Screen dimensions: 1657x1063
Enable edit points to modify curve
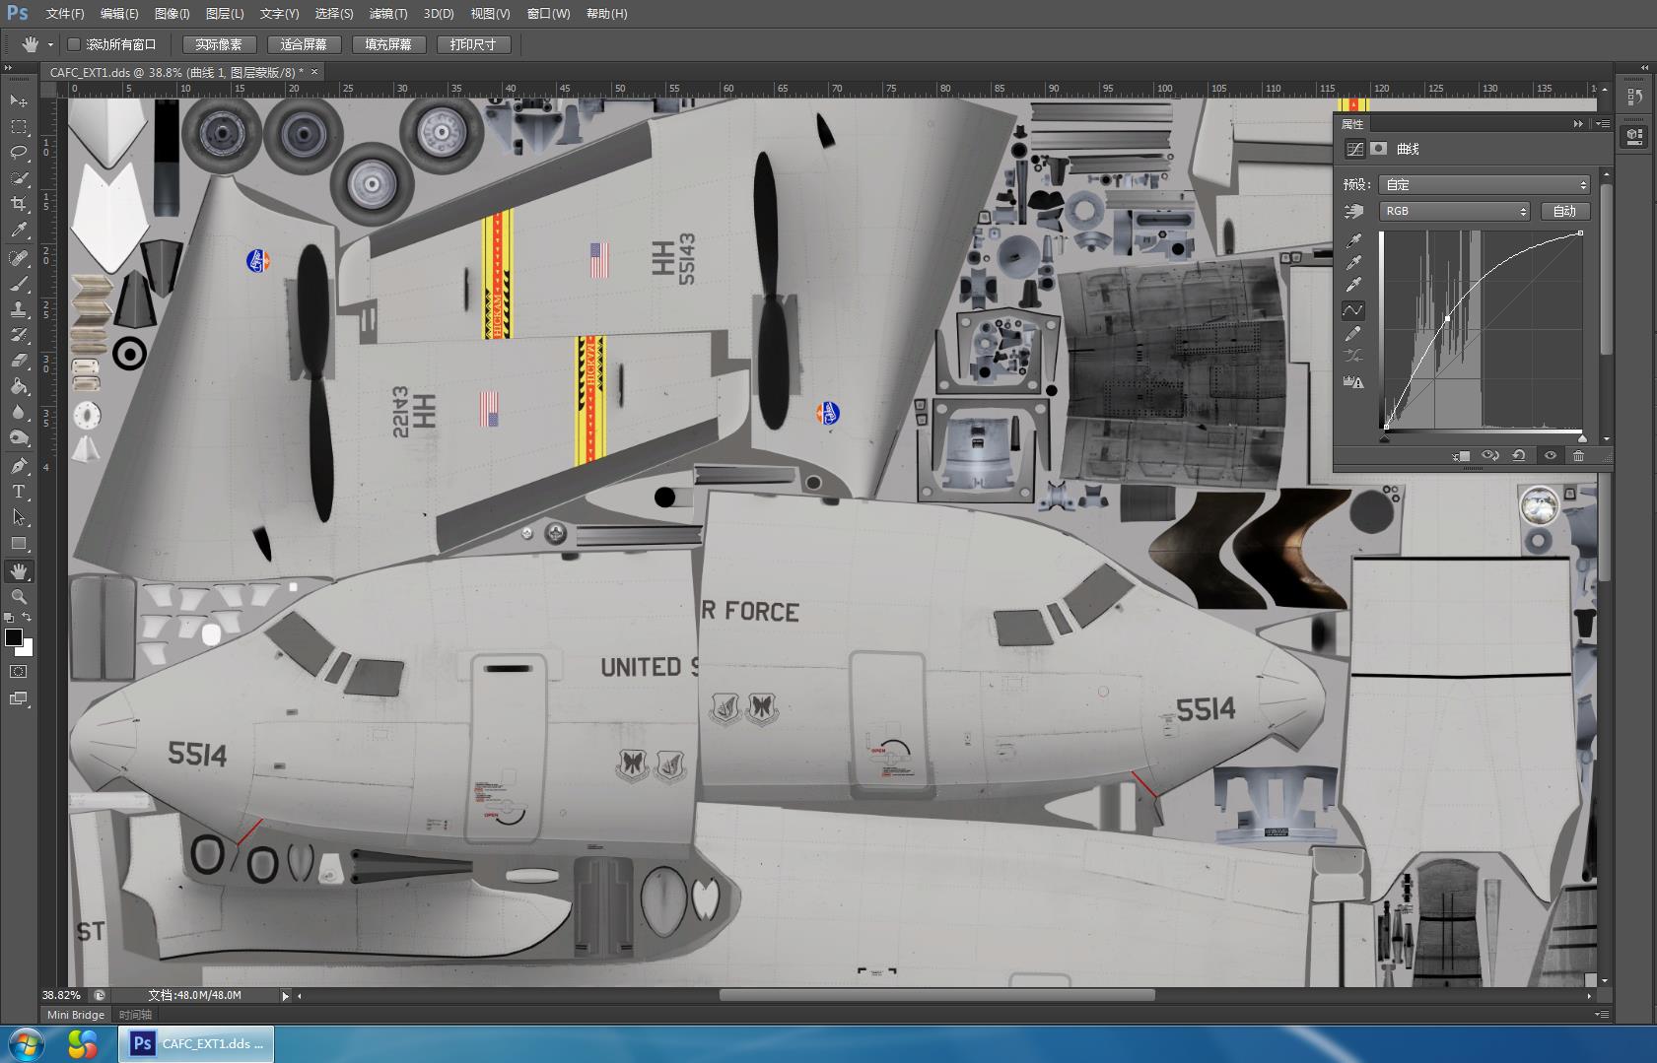[x=1353, y=310]
